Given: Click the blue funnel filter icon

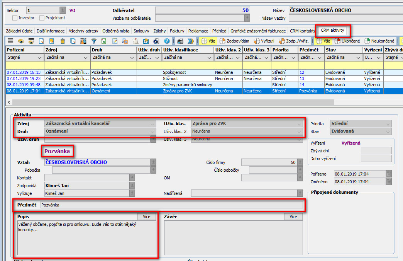Looking at the screenshot, I should tap(94, 41).
